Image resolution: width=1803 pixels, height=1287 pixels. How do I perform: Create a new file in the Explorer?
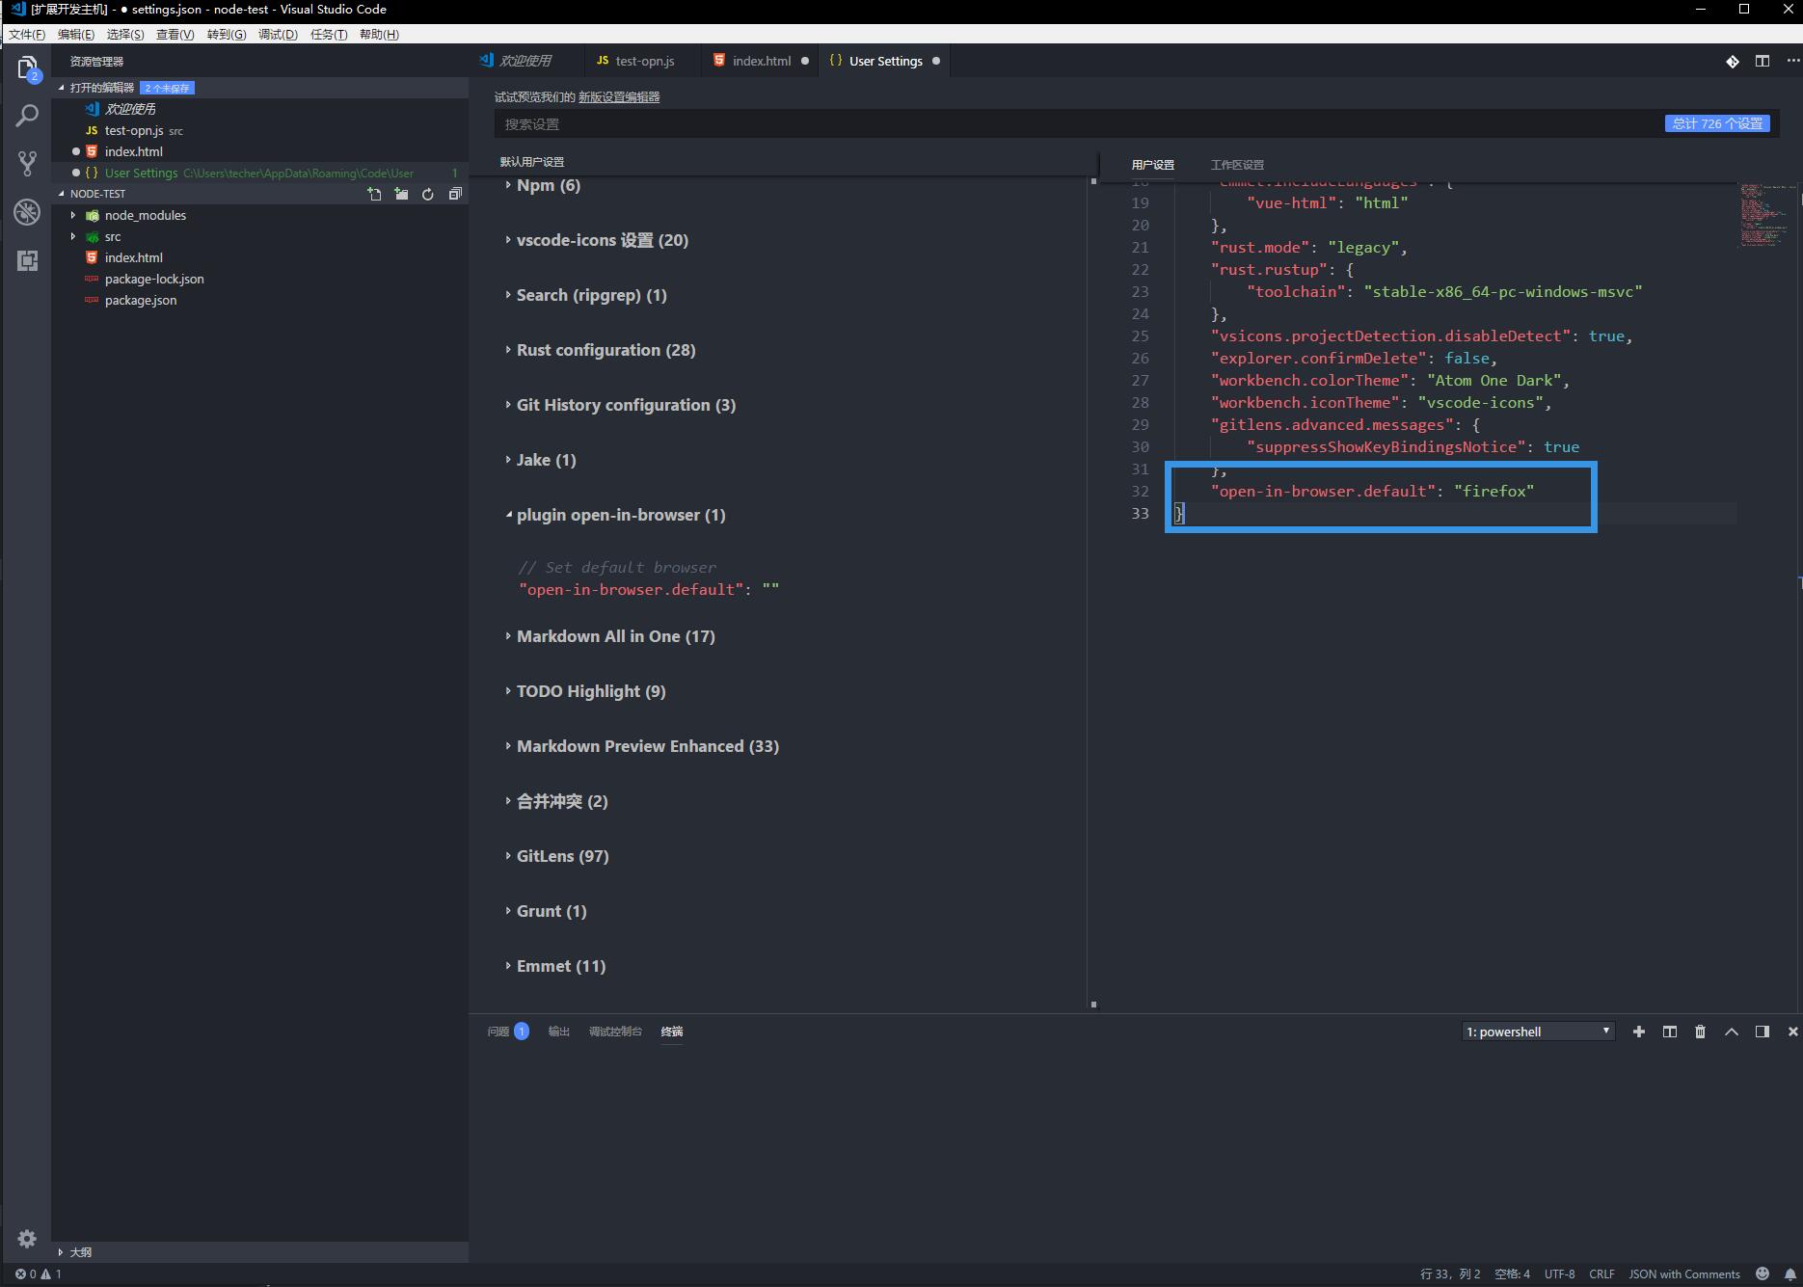375,194
